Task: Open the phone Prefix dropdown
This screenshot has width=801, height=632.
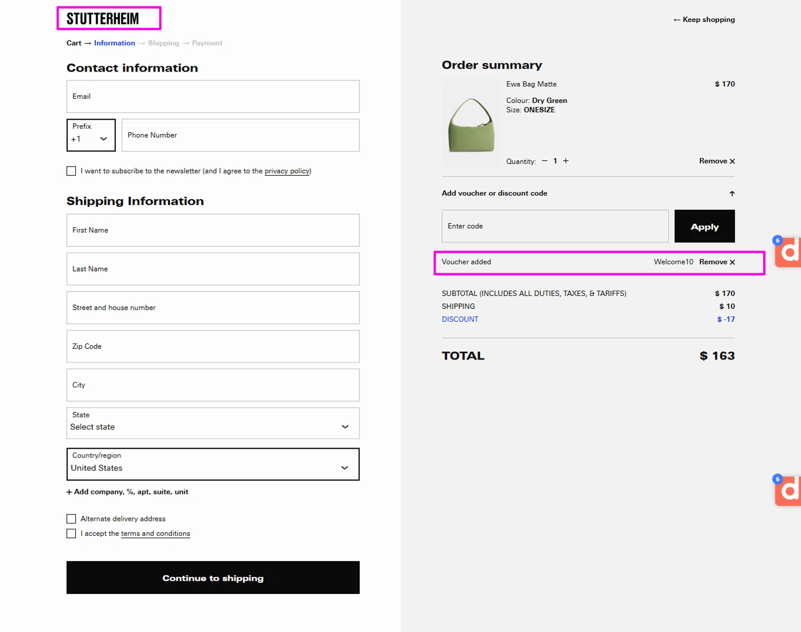Action: pos(91,135)
